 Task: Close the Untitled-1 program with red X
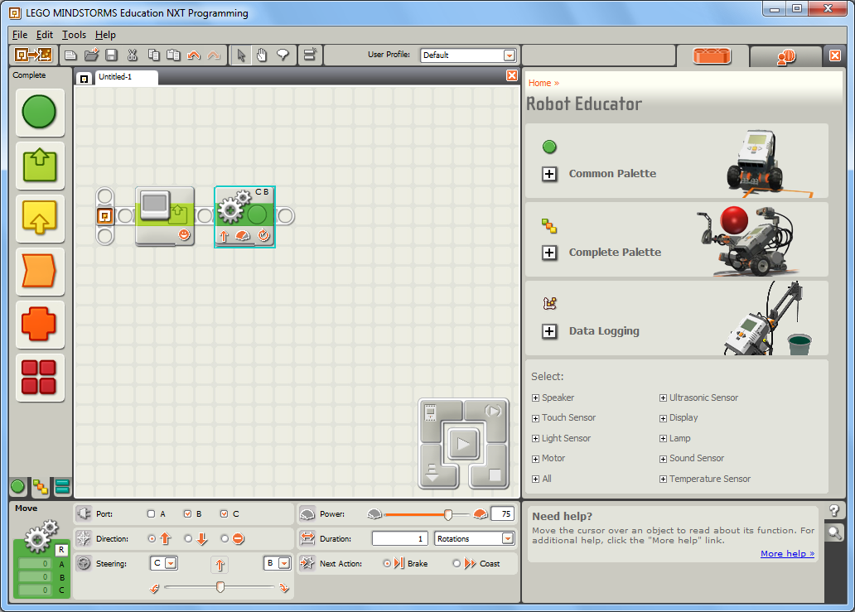tap(512, 75)
